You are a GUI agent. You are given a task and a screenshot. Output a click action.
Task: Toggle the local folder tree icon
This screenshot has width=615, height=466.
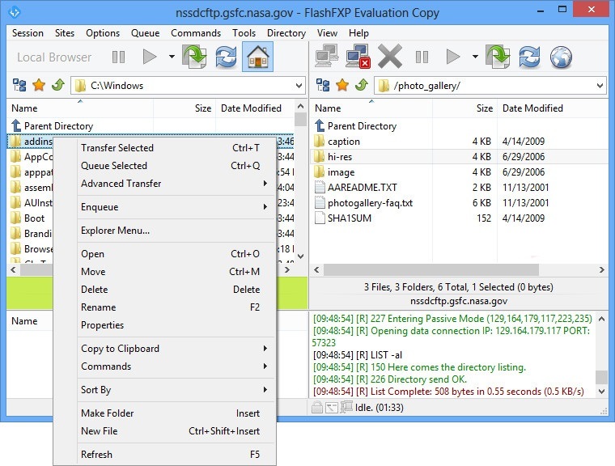tap(19, 85)
